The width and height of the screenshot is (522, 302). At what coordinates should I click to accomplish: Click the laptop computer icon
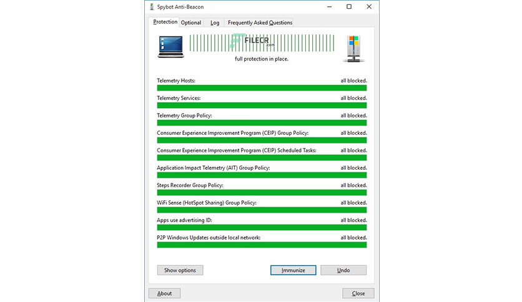[171, 47]
